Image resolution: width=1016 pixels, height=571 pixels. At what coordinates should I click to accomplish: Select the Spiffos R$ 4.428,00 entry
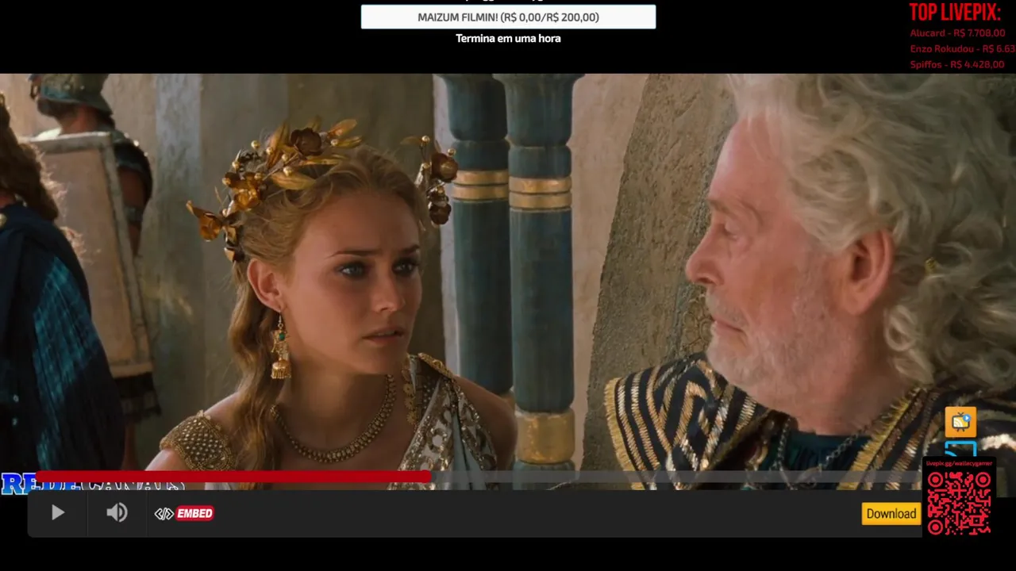pos(956,65)
